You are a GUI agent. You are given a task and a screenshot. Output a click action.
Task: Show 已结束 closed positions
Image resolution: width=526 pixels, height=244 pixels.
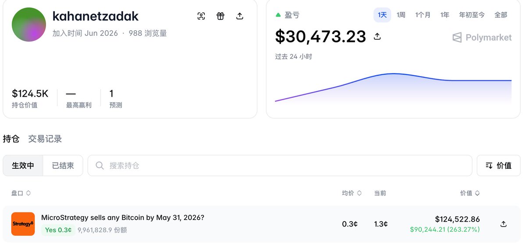click(63, 166)
